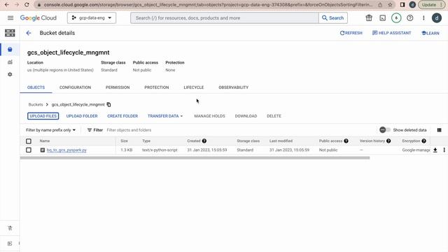Click the Public access column help icon
The image size is (448, 252).
pyautogui.click(x=346, y=141)
